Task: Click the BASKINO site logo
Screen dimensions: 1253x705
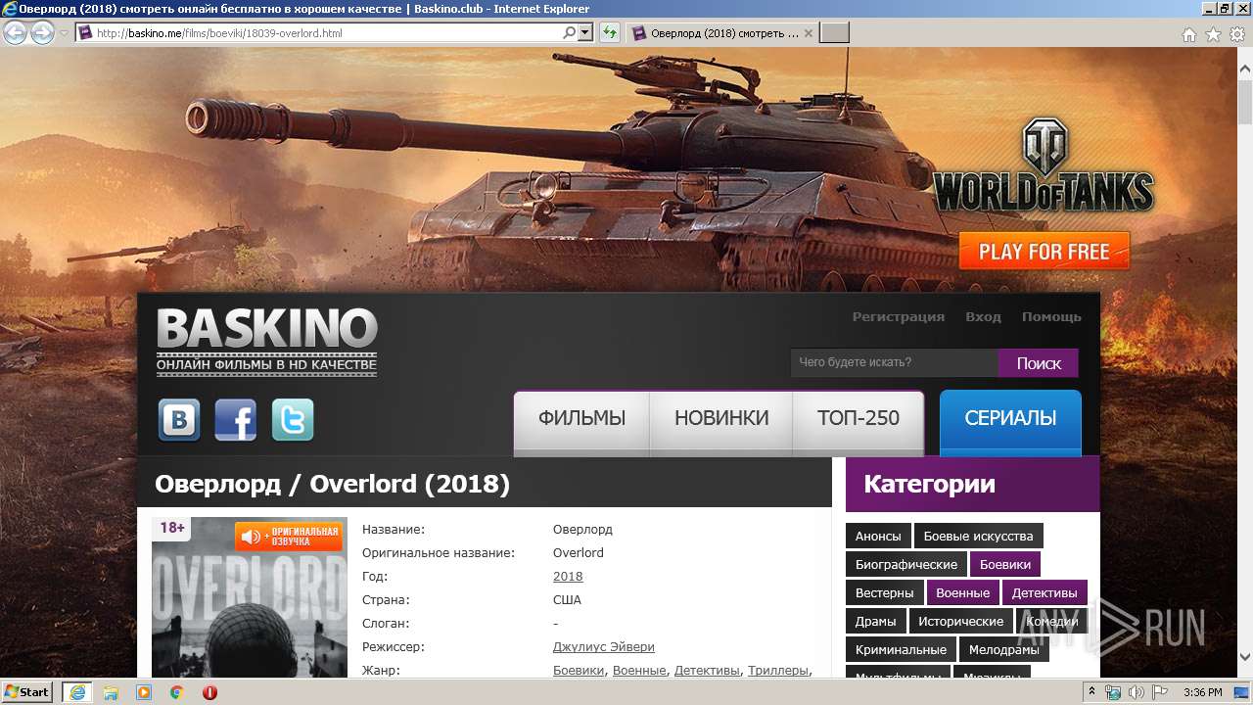Action: 266,342
